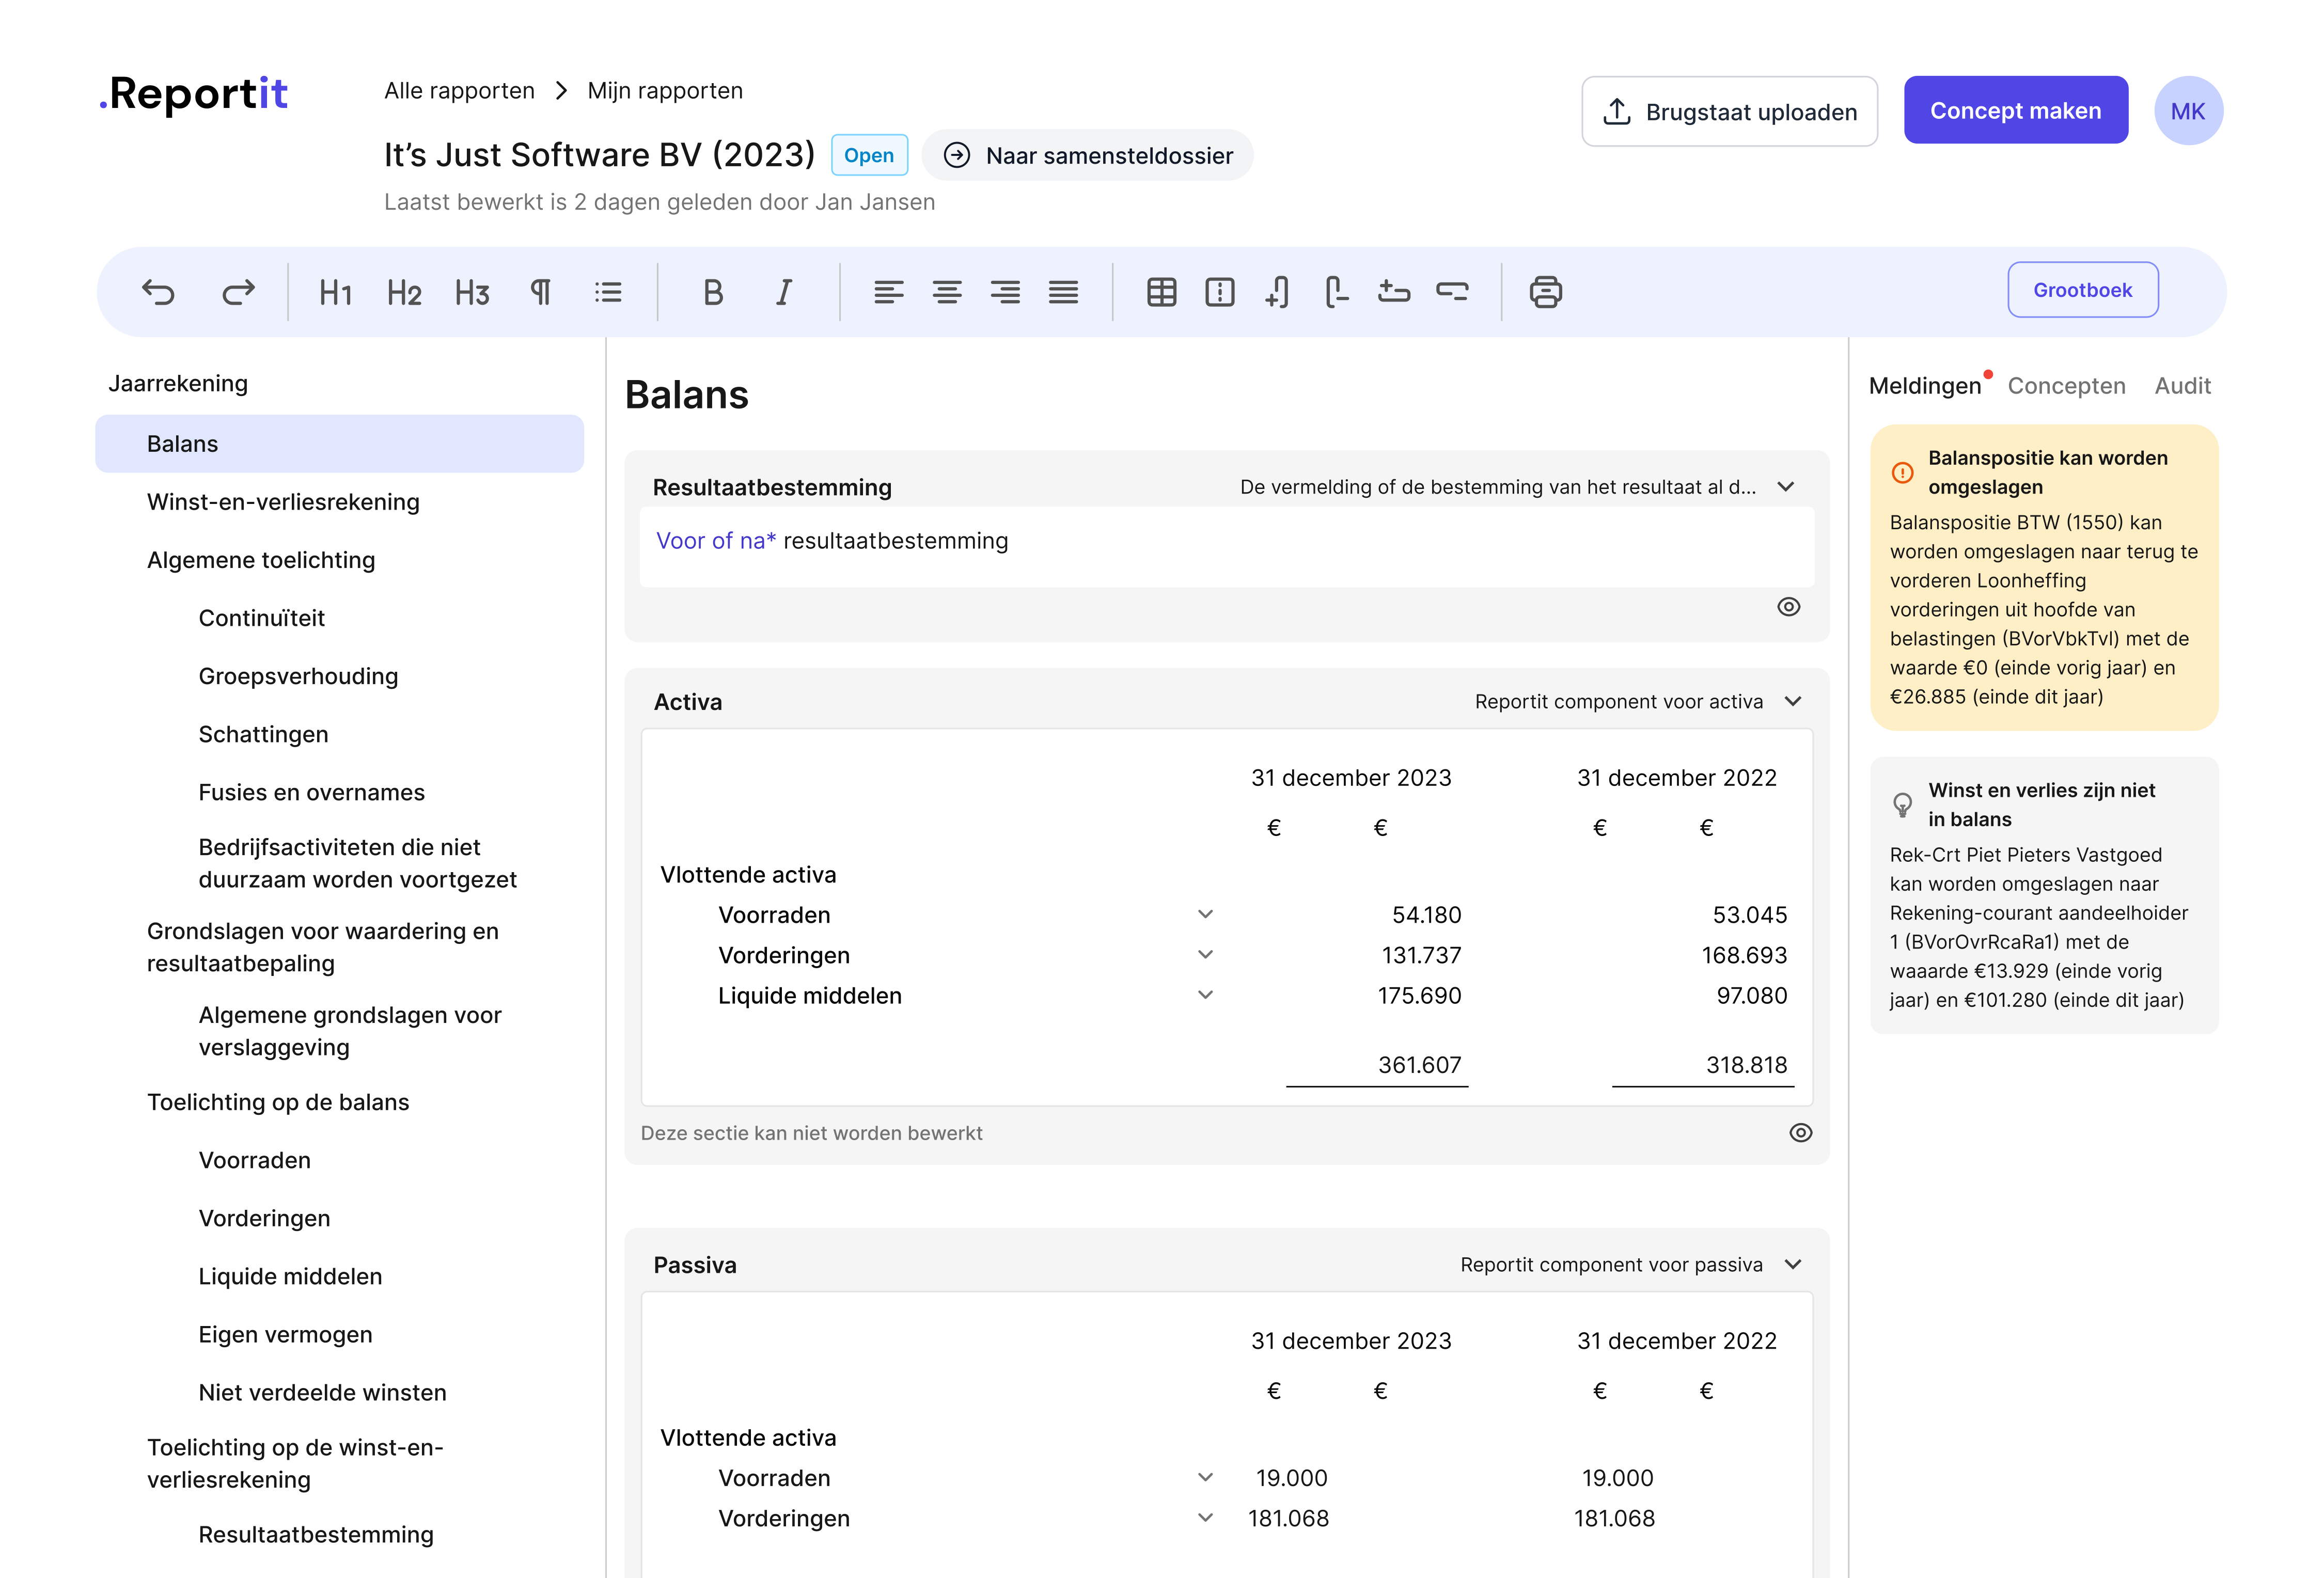Expand Voorraden row in Passiva

point(1206,1478)
